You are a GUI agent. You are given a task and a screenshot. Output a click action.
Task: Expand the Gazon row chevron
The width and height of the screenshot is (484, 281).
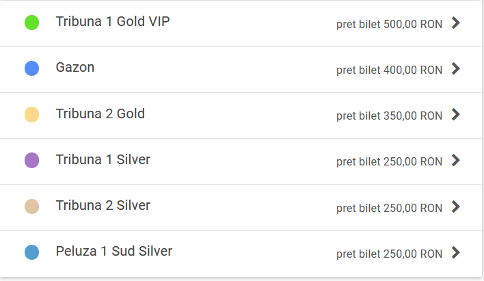457,69
